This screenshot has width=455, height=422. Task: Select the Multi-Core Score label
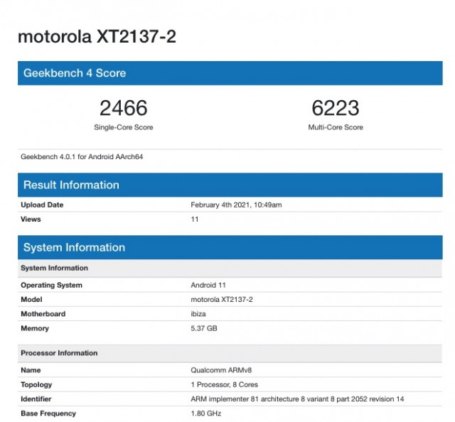[x=335, y=128]
